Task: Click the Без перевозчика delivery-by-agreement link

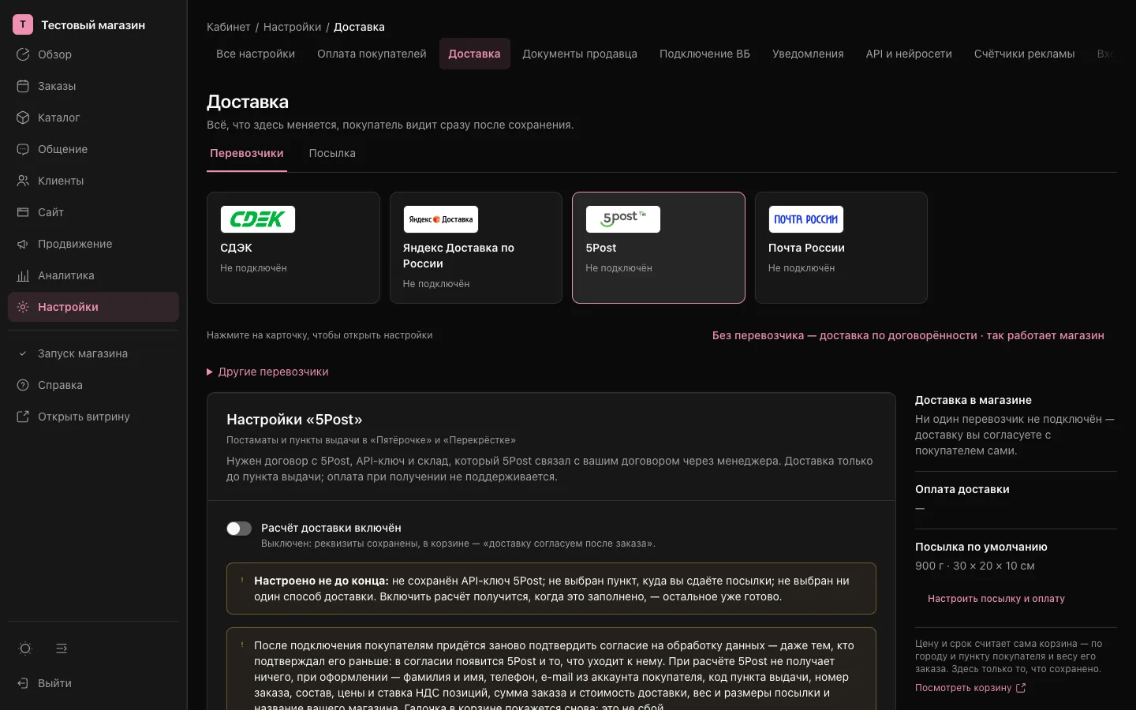Action: [x=908, y=335]
